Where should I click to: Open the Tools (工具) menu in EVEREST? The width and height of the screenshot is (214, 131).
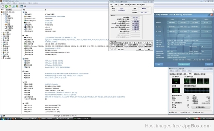(29, 3)
